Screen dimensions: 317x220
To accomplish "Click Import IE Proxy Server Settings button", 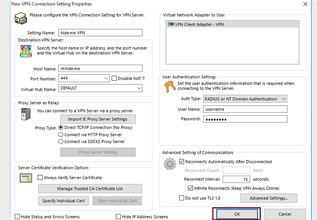I will pyautogui.click(x=98, y=119).
